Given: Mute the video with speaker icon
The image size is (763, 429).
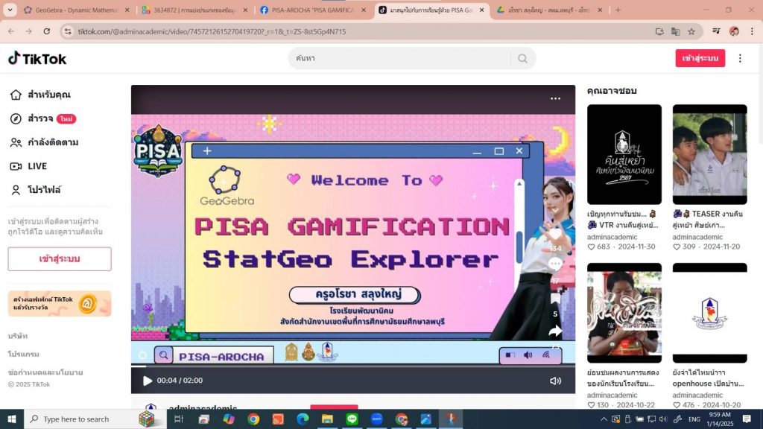Looking at the screenshot, I should click(x=555, y=381).
